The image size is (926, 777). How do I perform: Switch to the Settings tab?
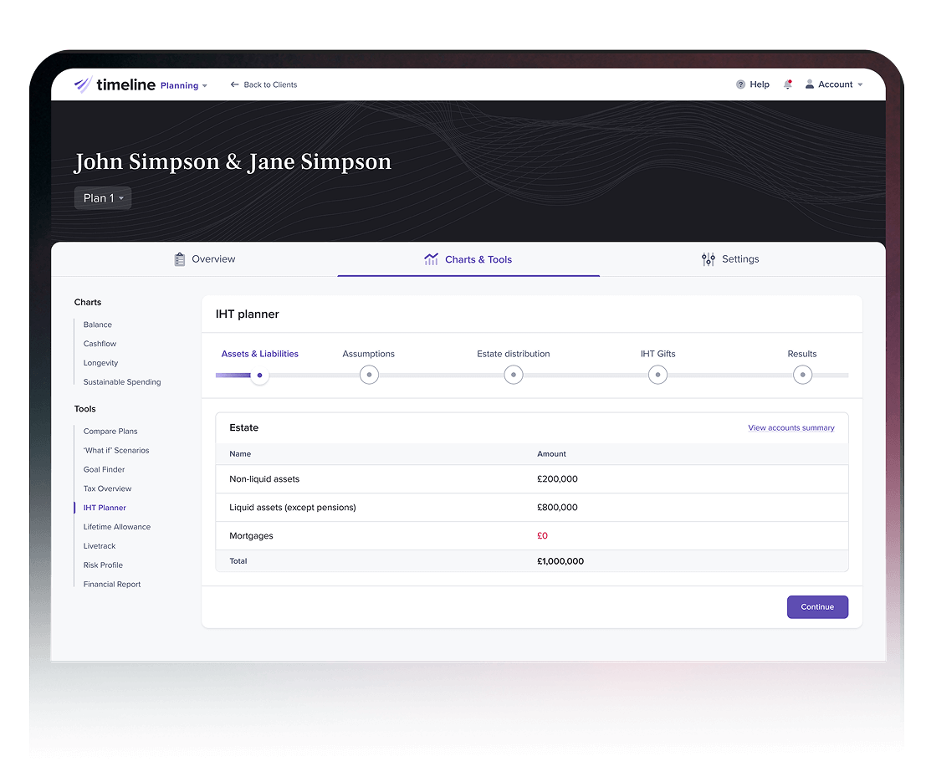coord(730,259)
